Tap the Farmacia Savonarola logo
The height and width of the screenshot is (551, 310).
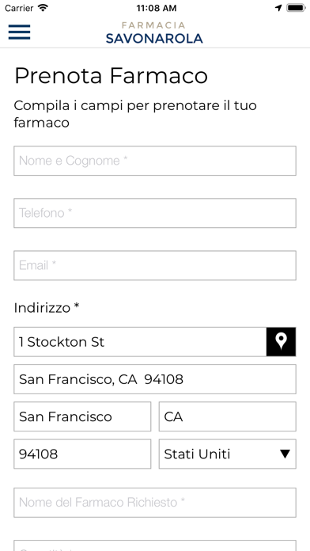[x=154, y=32]
